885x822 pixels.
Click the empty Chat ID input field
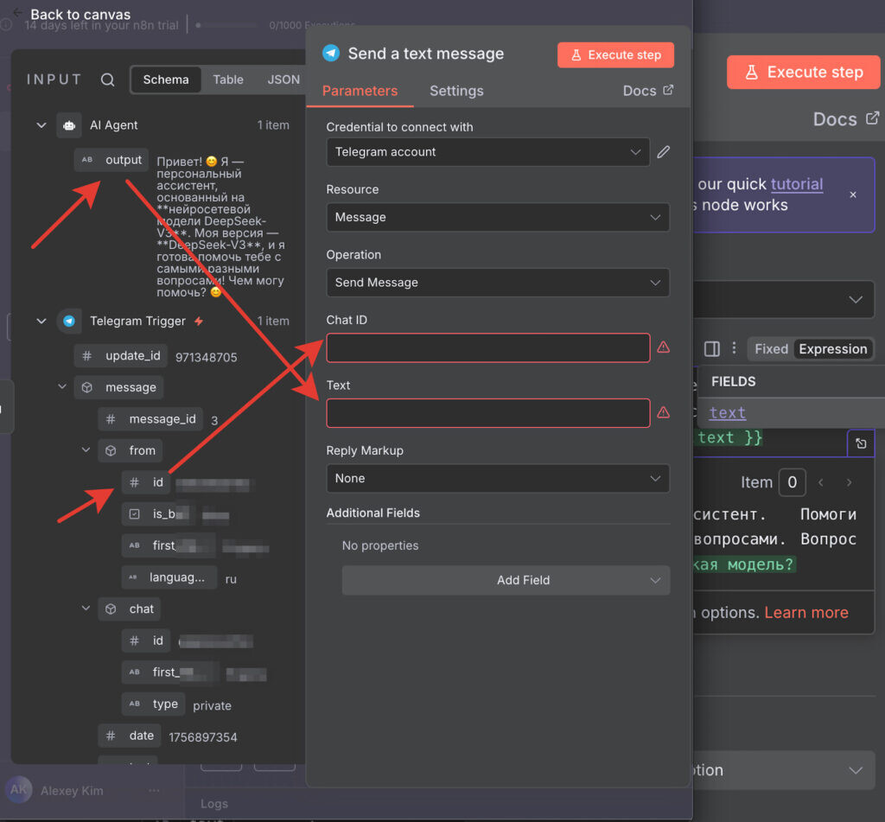487,347
